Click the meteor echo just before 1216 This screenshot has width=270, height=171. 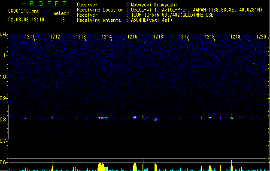pos(156,119)
